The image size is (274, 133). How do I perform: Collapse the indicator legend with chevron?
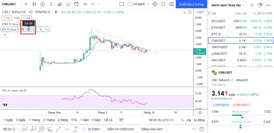pyautogui.click(x=5, y=35)
